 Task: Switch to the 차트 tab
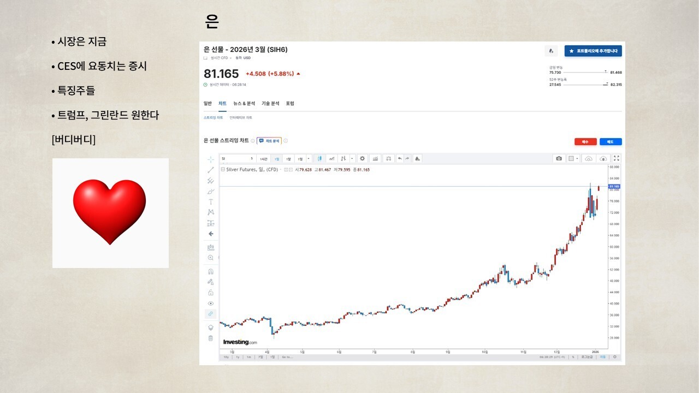pyautogui.click(x=222, y=103)
